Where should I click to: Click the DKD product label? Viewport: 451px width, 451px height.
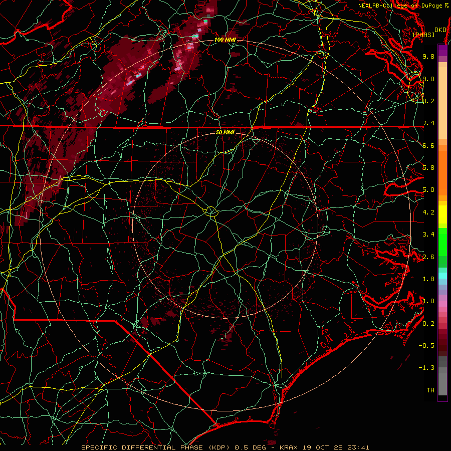(440, 30)
